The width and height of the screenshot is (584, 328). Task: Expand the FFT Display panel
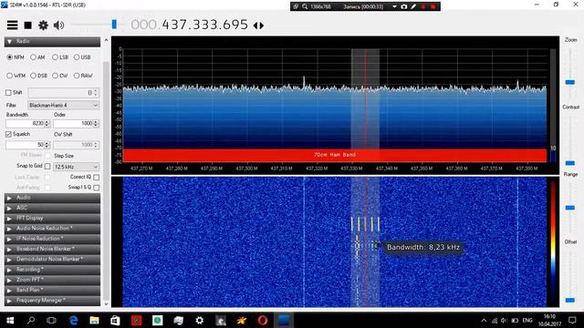click(52, 219)
